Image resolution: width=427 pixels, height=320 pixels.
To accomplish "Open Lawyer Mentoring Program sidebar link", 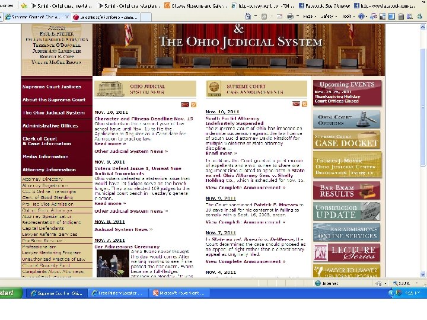I will [52, 253].
